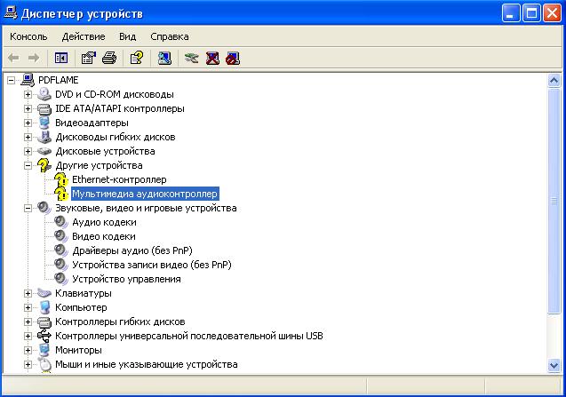Open the Справка menu
Image resolution: width=566 pixels, height=397 pixels.
point(170,36)
